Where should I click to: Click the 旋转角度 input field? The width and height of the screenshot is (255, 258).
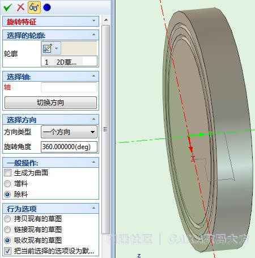[x=69, y=147]
